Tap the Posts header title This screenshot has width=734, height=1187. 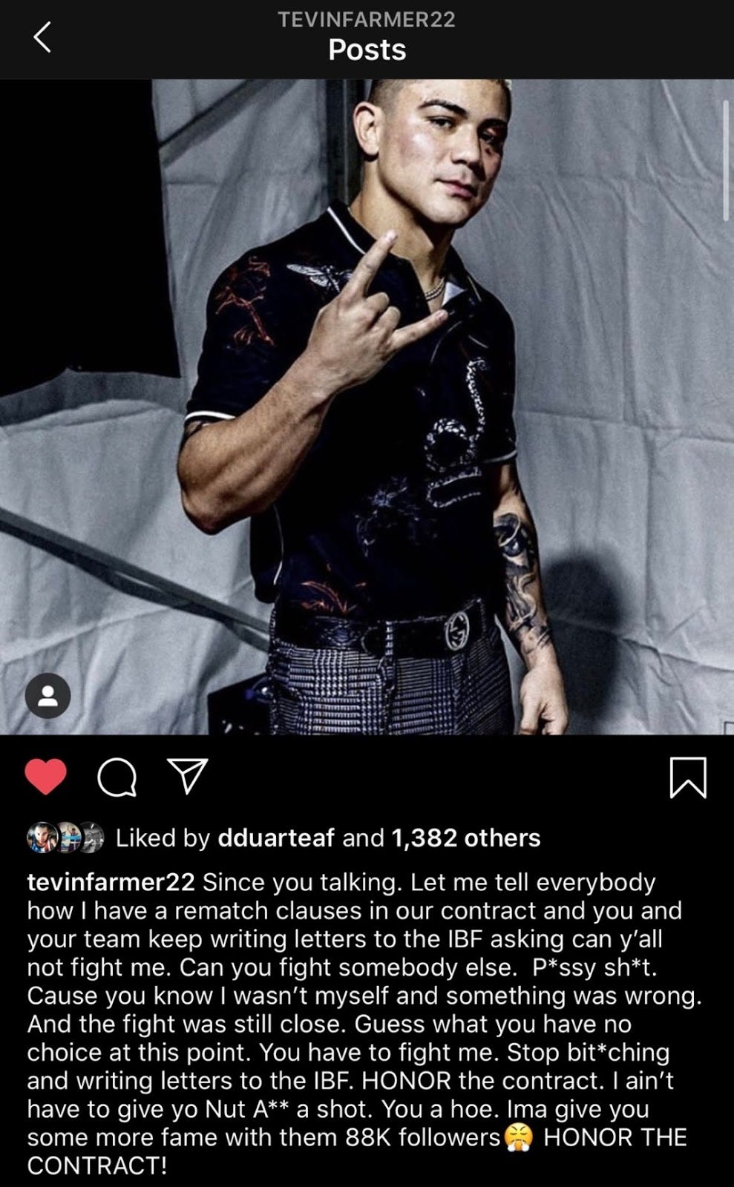click(367, 50)
